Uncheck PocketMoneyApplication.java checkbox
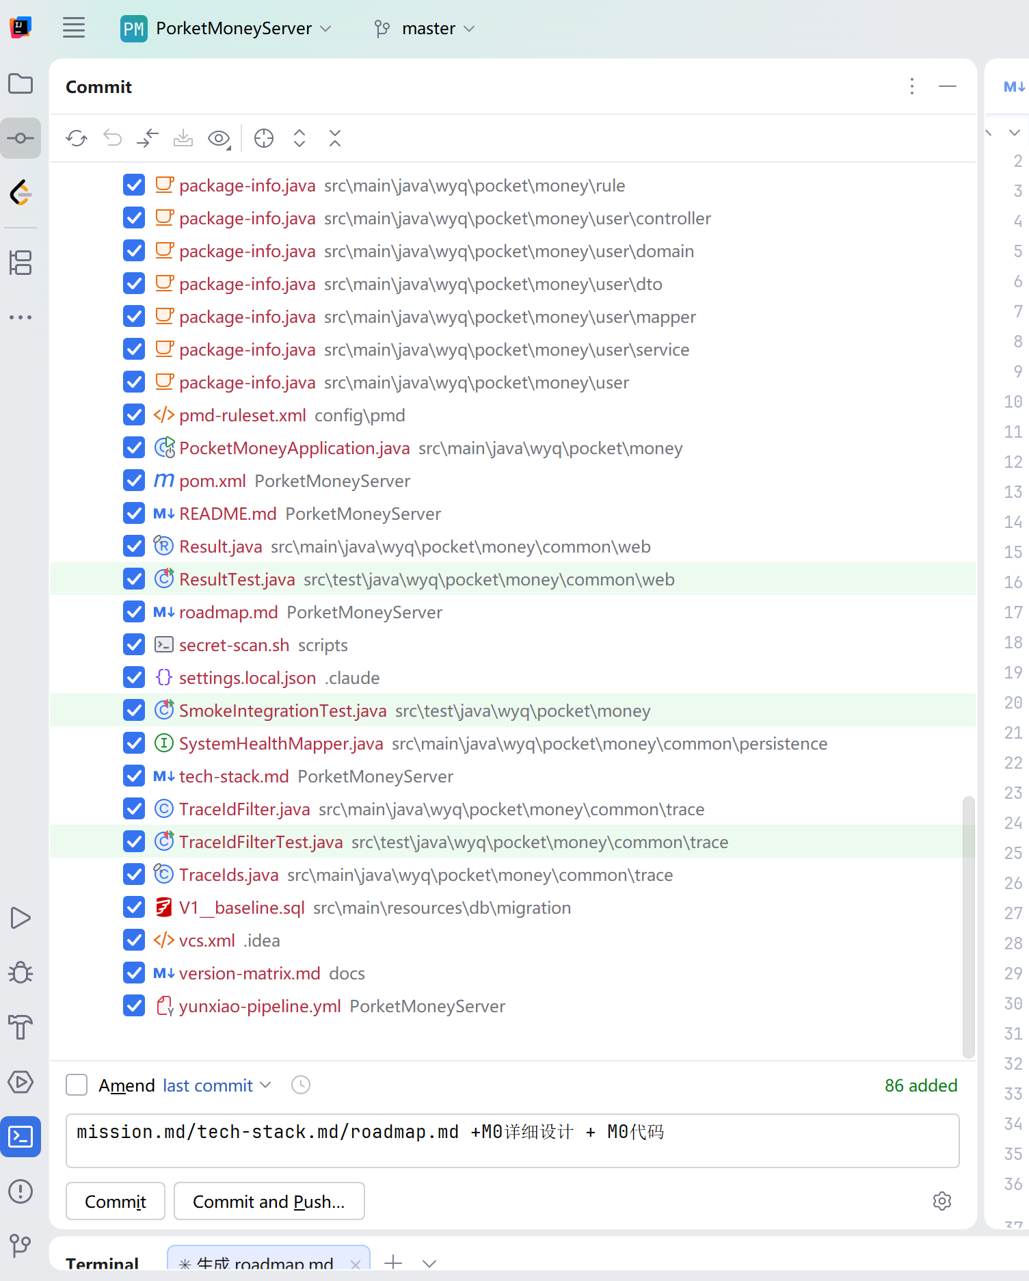Viewport: 1029px width, 1281px height. [134, 448]
